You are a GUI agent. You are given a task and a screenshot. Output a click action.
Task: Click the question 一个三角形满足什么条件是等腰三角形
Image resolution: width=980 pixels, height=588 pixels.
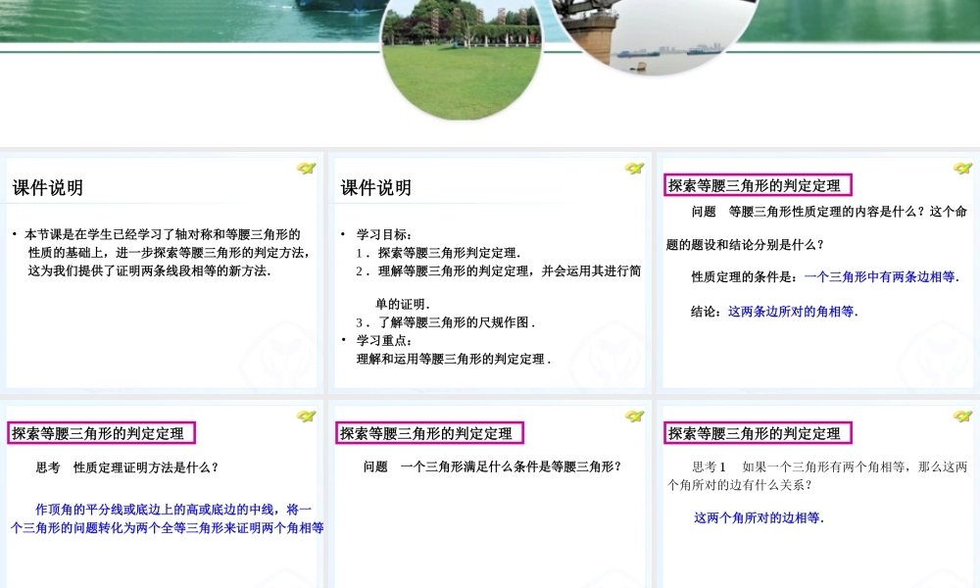click(492, 466)
